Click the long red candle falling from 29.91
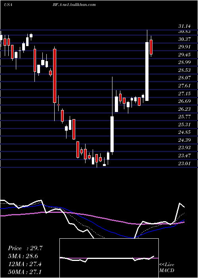 [55, 76]
